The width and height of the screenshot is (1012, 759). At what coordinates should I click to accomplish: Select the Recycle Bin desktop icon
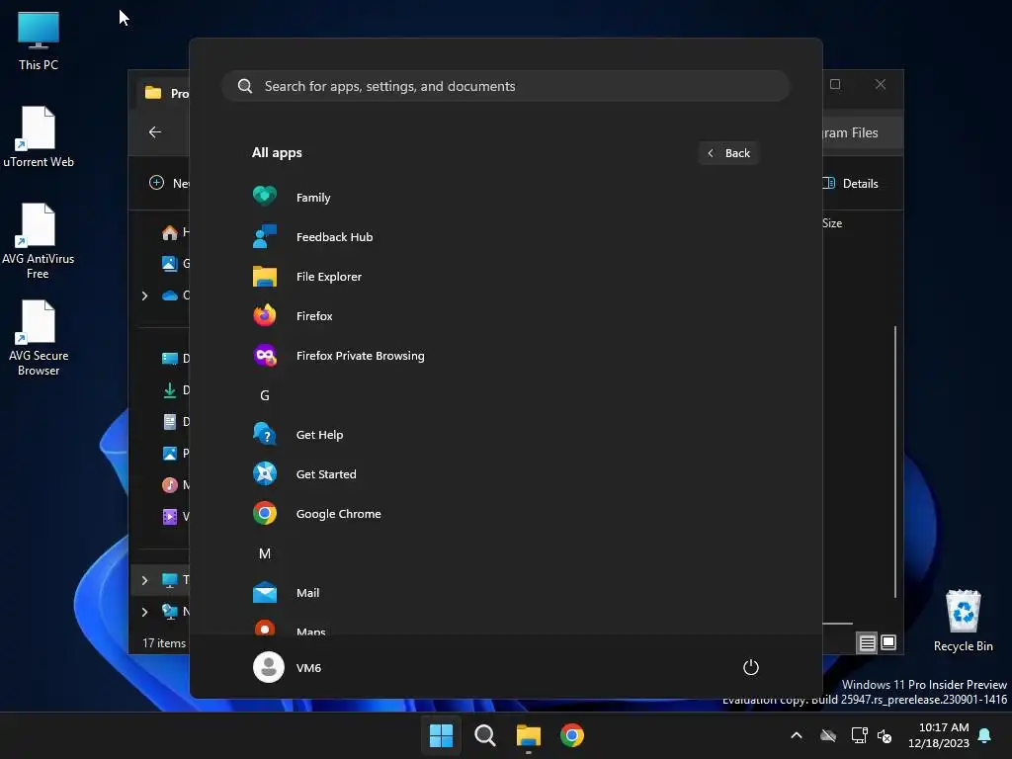coord(963,621)
